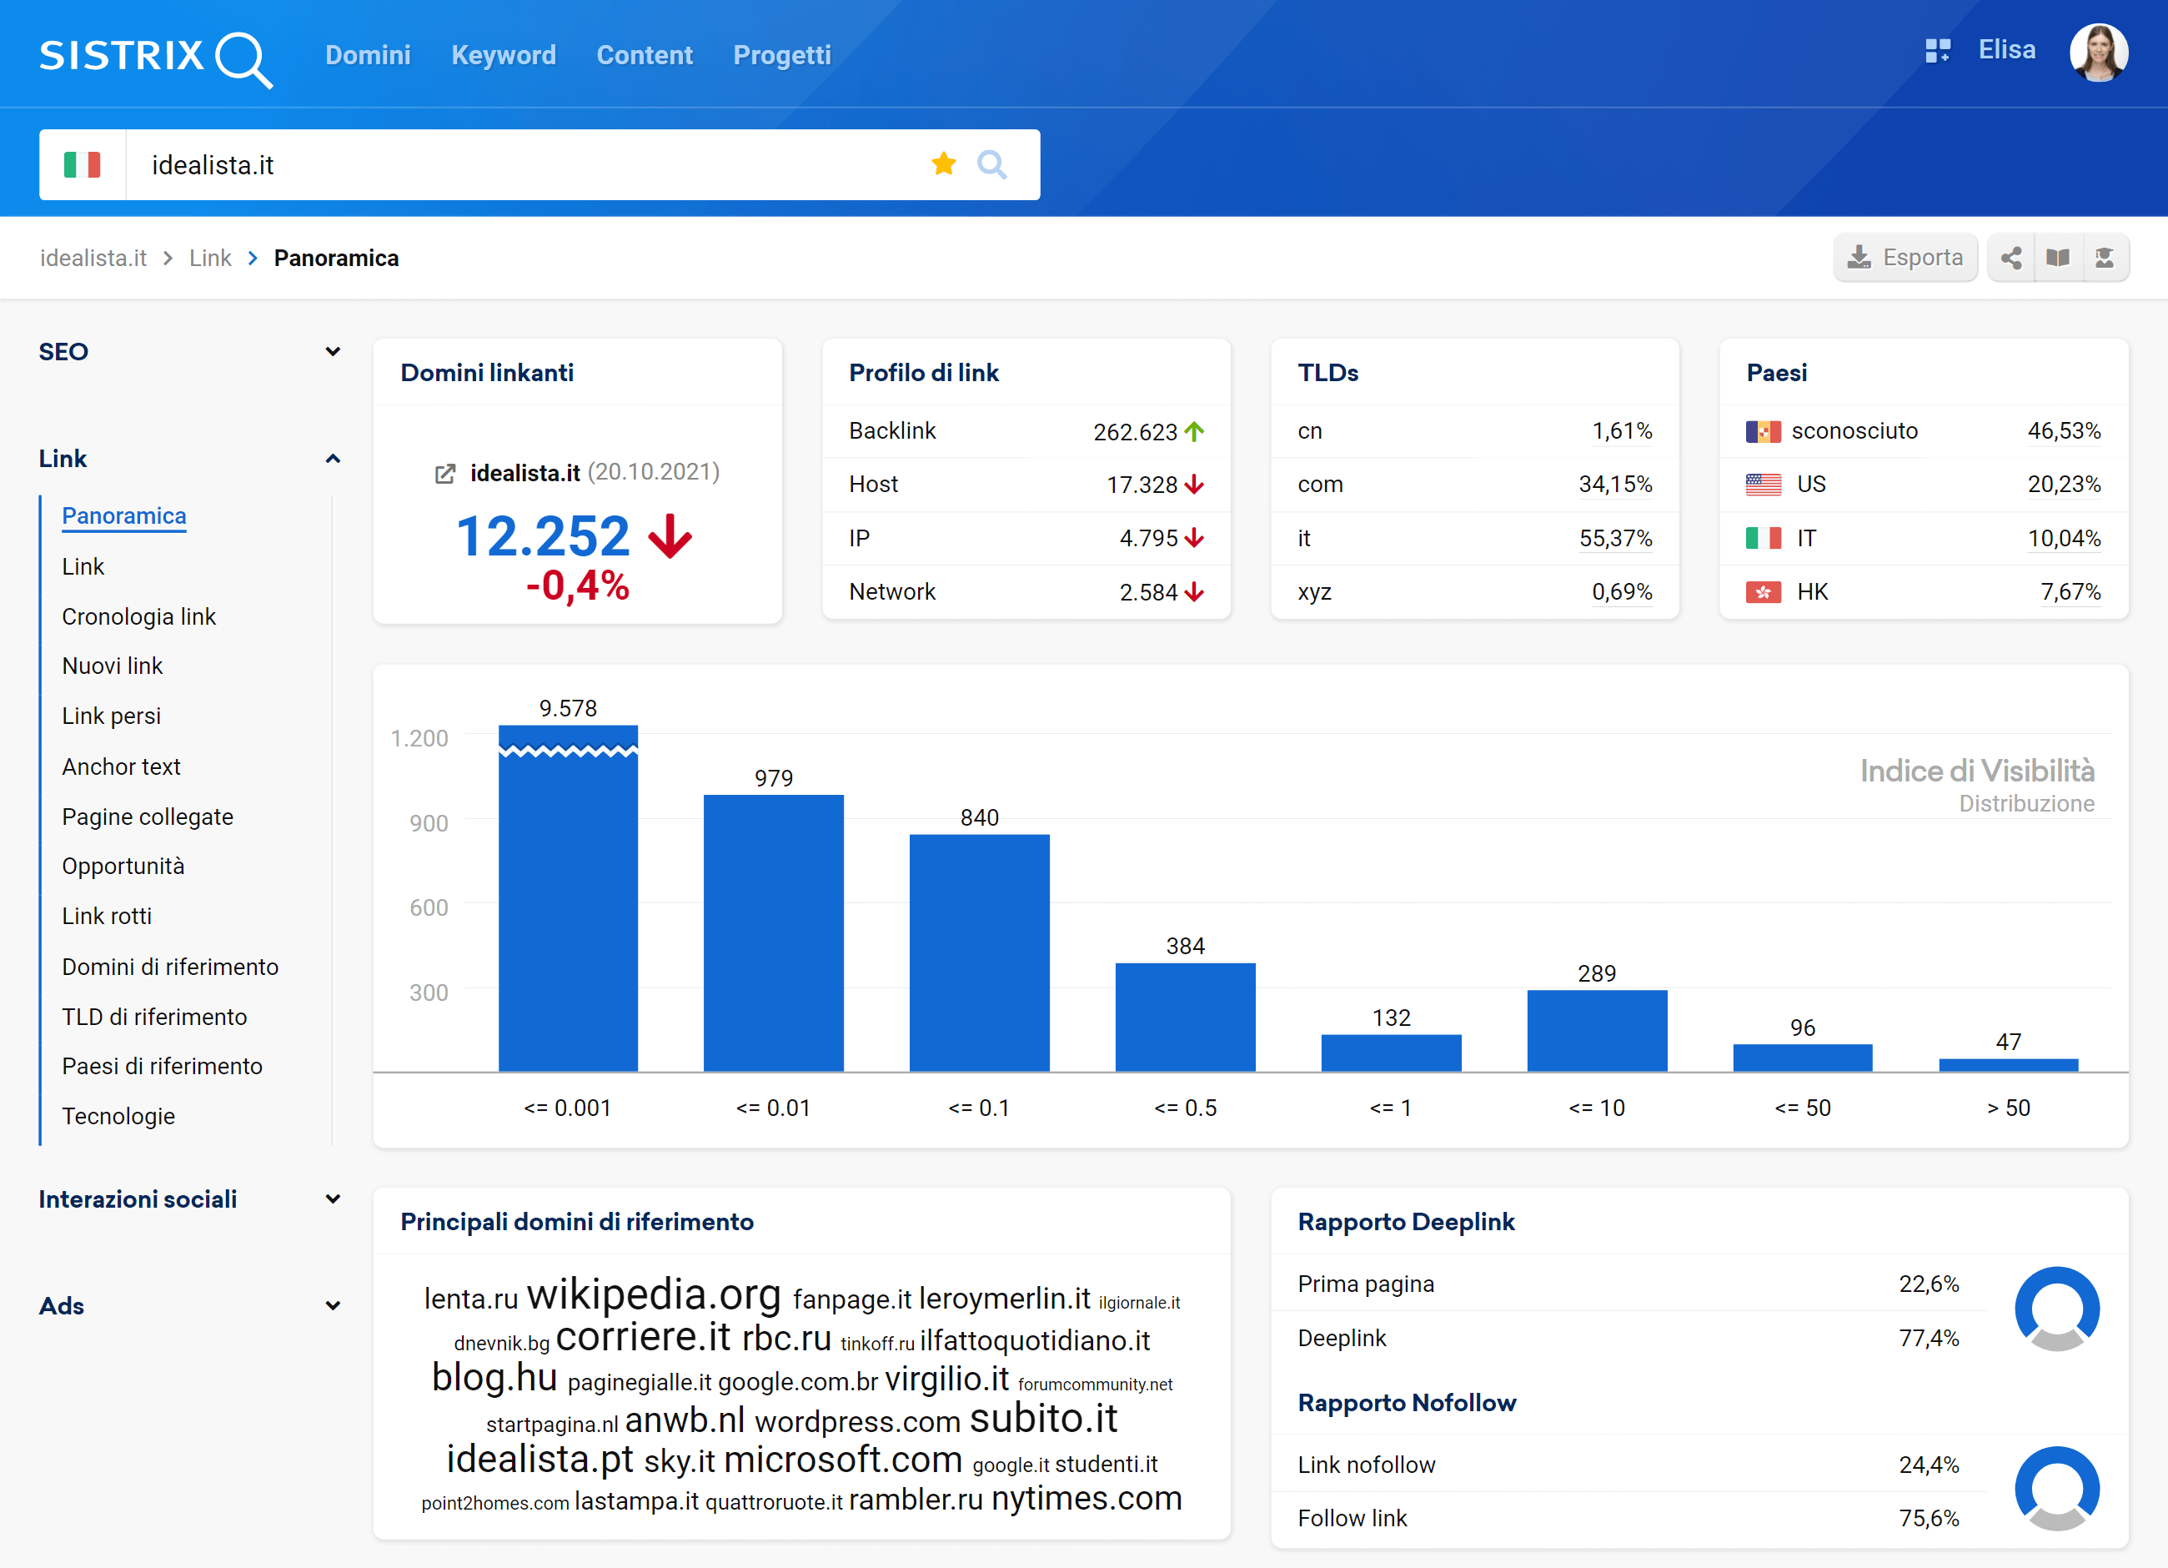Click the Italian flag icon in search bar

coord(84,163)
